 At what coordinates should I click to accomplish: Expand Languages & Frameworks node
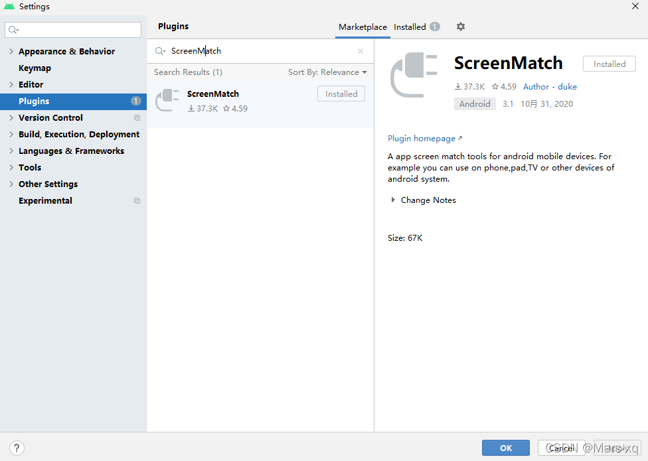(11, 151)
